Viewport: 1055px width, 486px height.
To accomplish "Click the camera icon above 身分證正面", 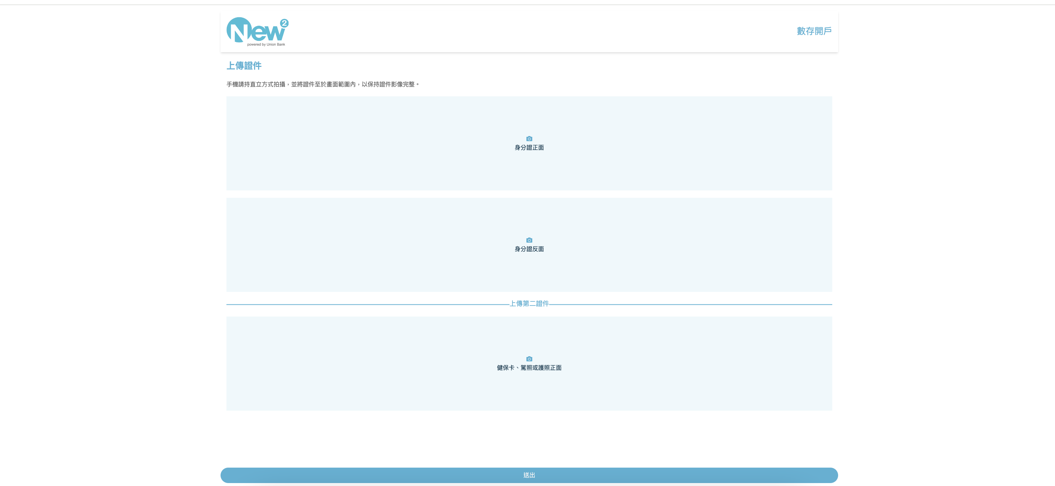I will (x=529, y=139).
